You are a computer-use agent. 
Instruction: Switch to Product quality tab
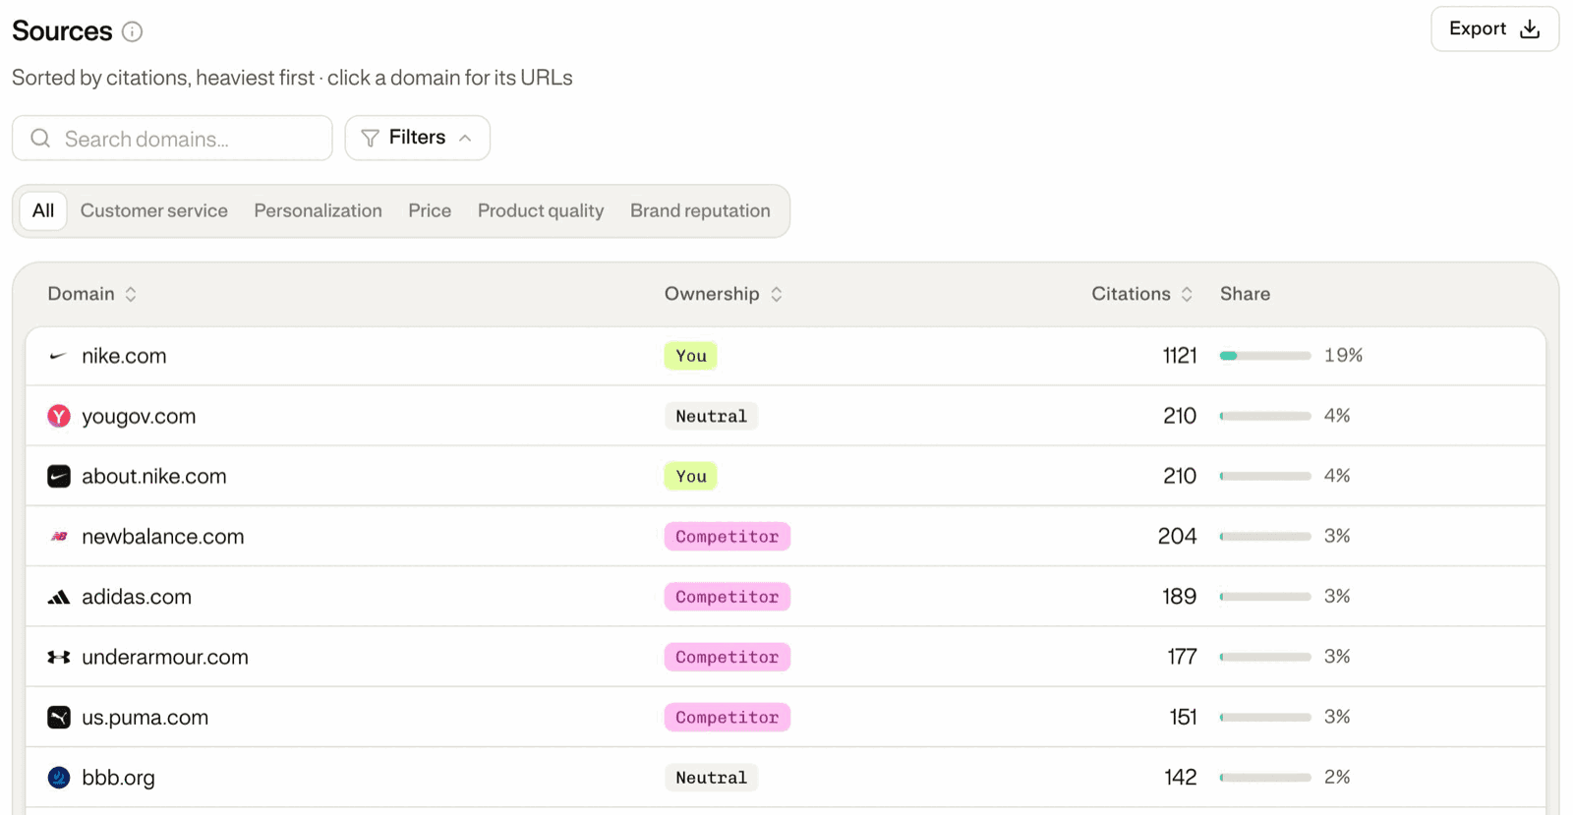pyautogui.click(x=541, y=210)
